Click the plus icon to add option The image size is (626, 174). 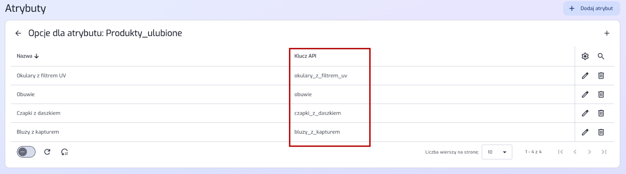(606, 33)
